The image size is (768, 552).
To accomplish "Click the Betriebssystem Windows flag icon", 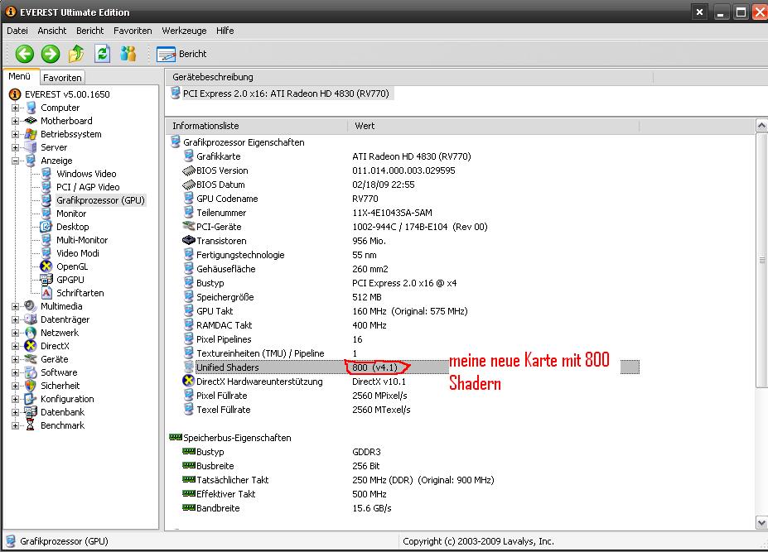I will point(31,134).
